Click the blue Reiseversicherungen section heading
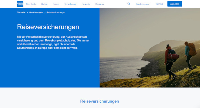This screenshot has width=200, height=108. pos(99,101)
